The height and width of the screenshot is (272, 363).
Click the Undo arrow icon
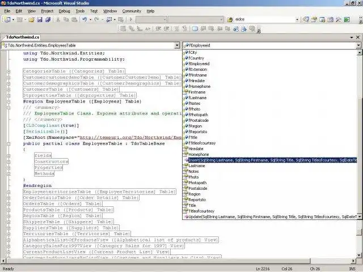point(85,20)
